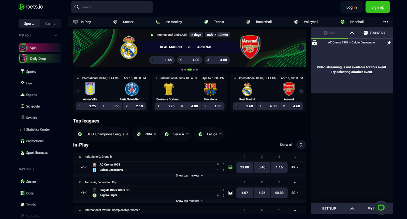Collapse the sidebar with the arrow icon
Screen dimensions: 407x219
pyautogui.click(x=57, y=35)
